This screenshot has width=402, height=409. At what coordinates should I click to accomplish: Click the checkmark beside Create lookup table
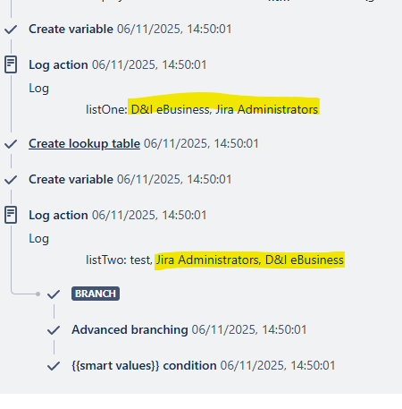pos(11,144)
